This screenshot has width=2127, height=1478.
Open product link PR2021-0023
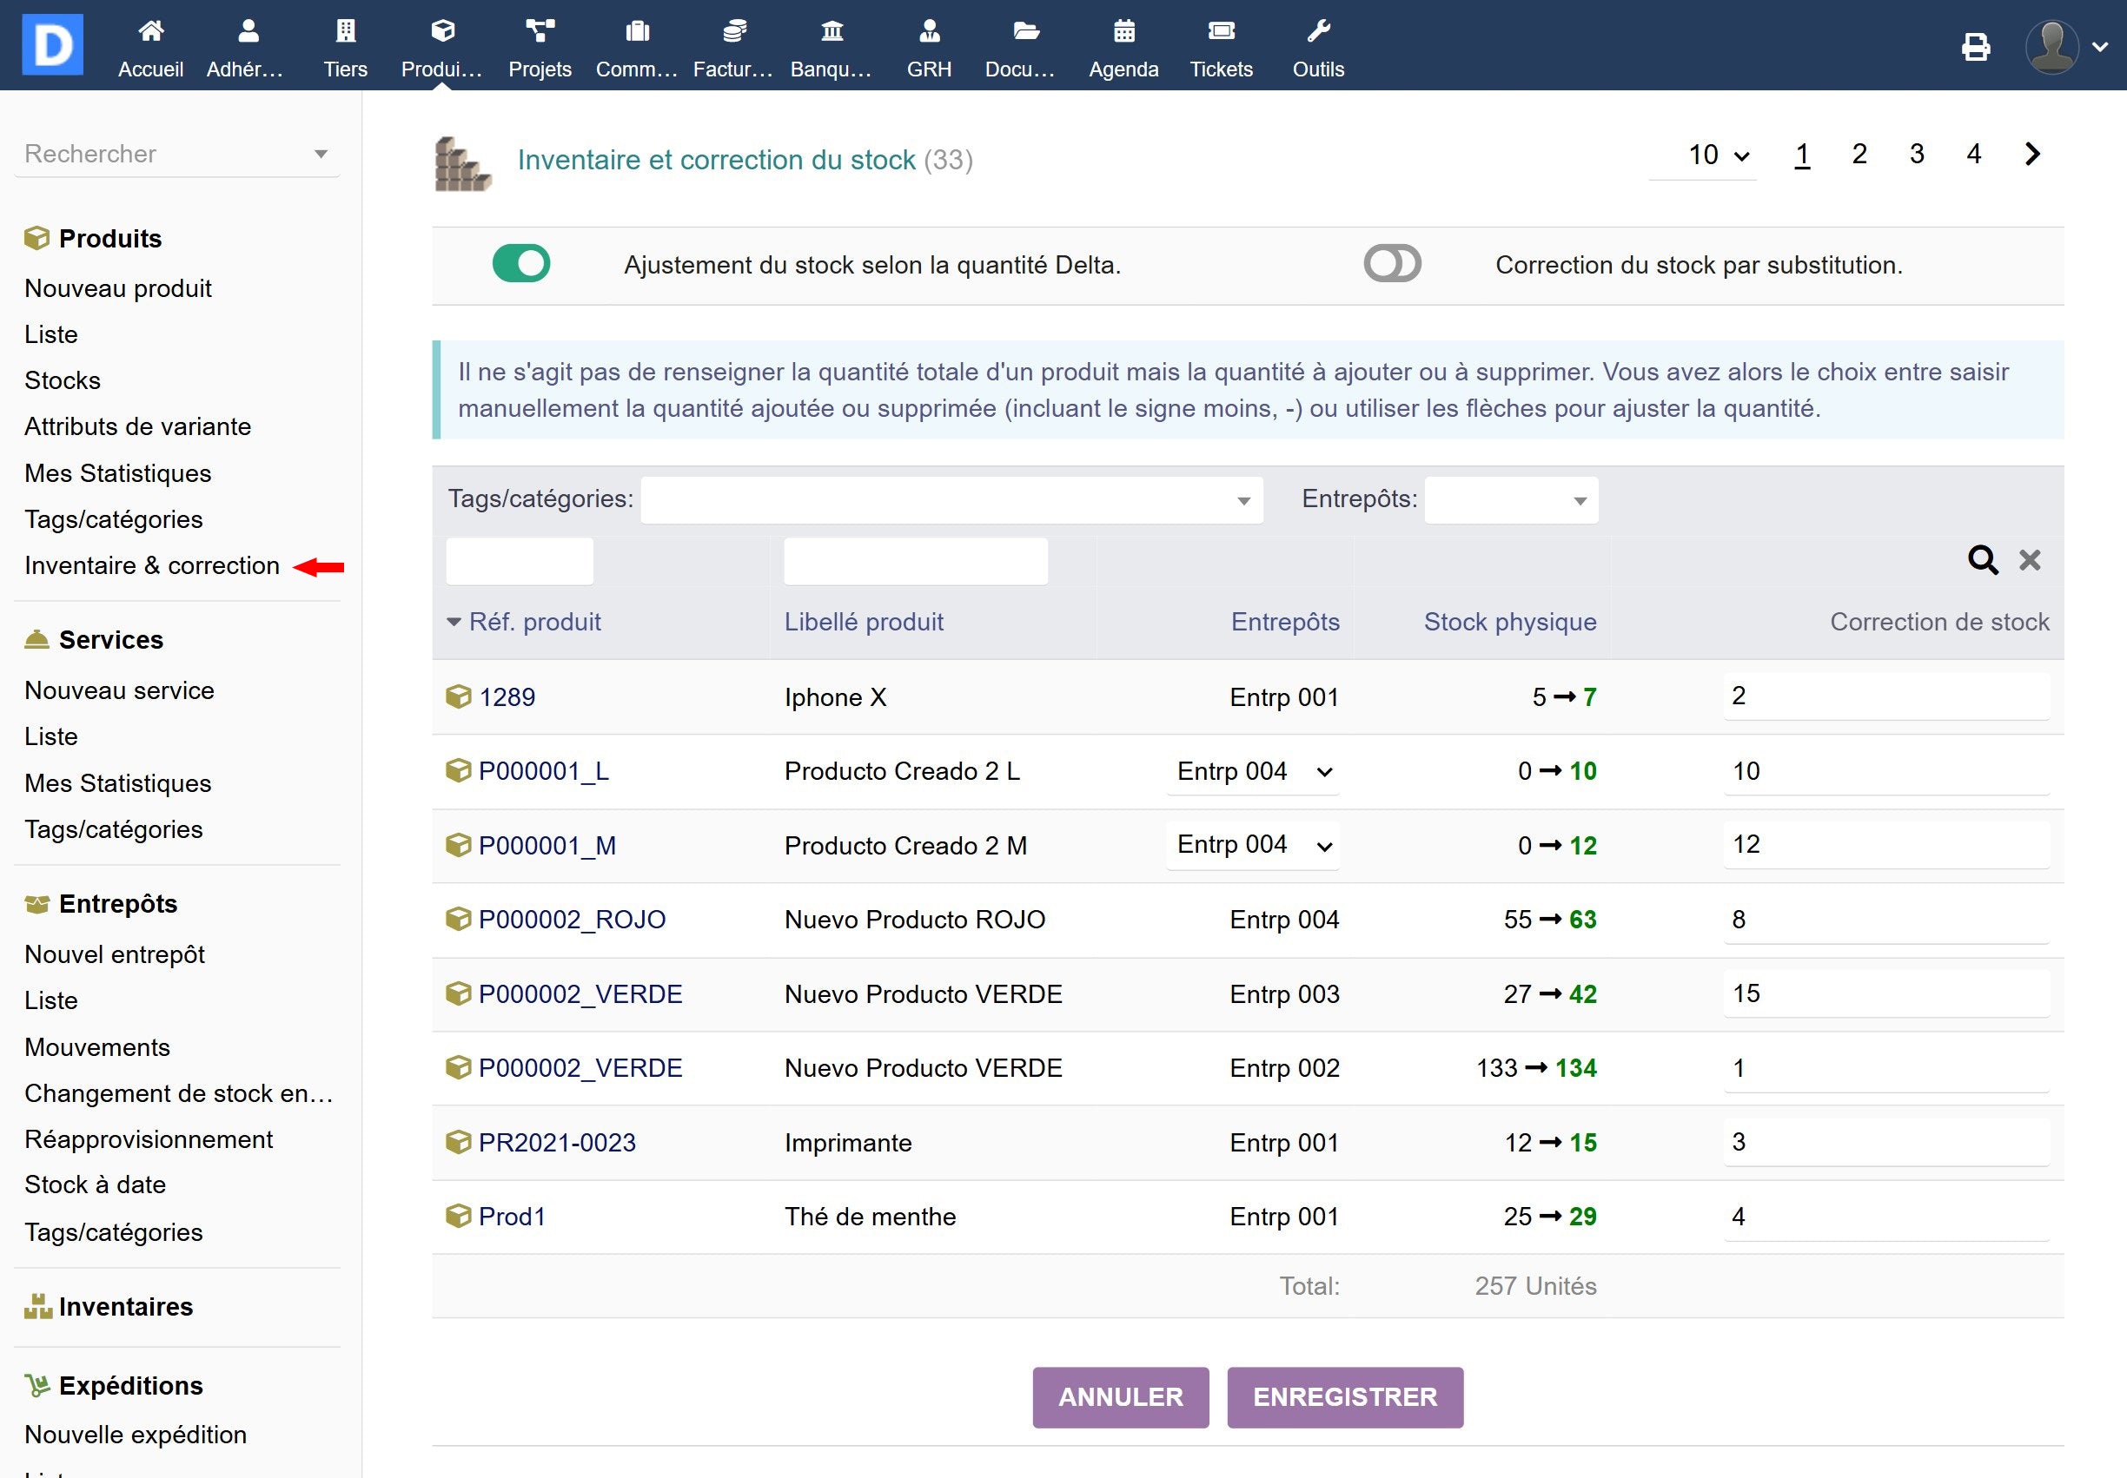click(x=557, y=1143)
